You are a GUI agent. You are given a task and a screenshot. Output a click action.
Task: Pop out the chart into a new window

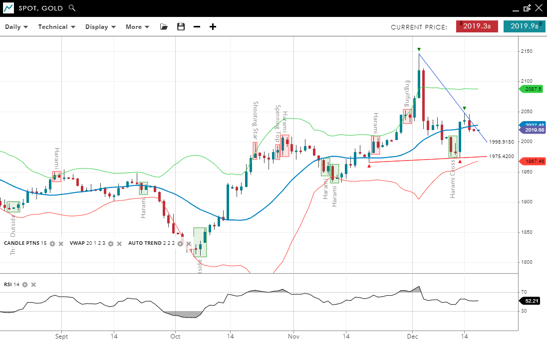(x=527, y=8)
